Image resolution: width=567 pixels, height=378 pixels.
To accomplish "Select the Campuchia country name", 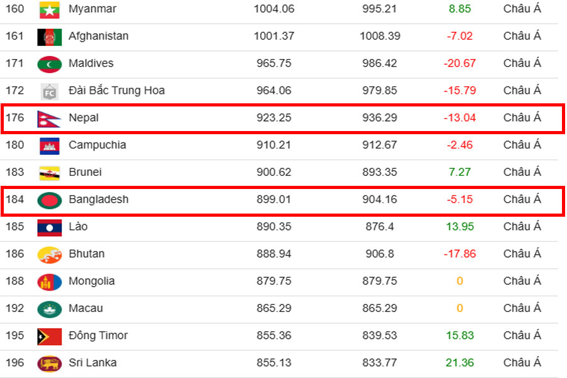I will coord(97,145).
